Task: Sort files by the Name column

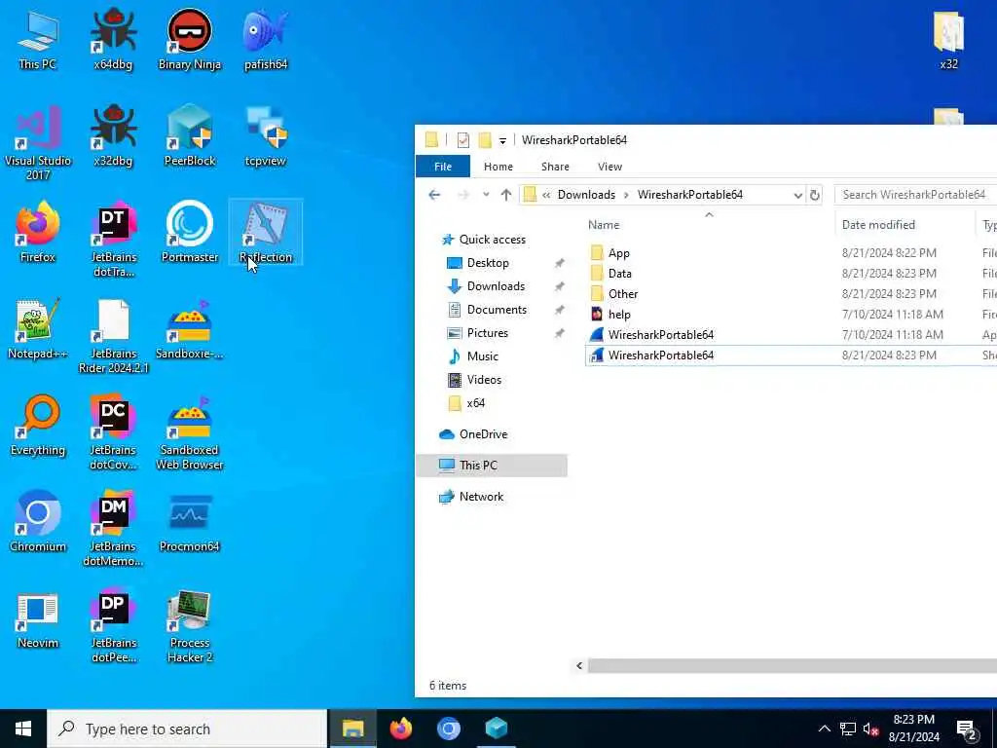Action: [709, 225]
